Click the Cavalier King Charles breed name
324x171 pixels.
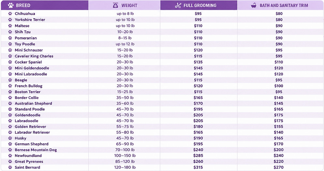point(34,56)
